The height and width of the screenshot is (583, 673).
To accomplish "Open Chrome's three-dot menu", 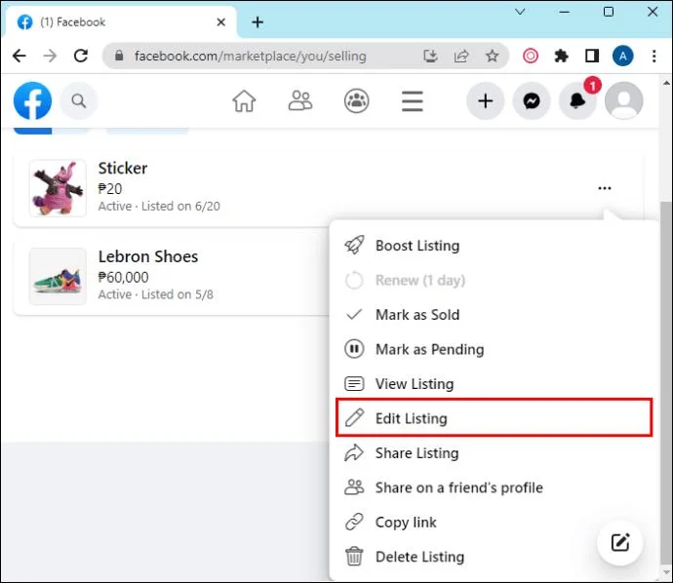I will point(654,56).
